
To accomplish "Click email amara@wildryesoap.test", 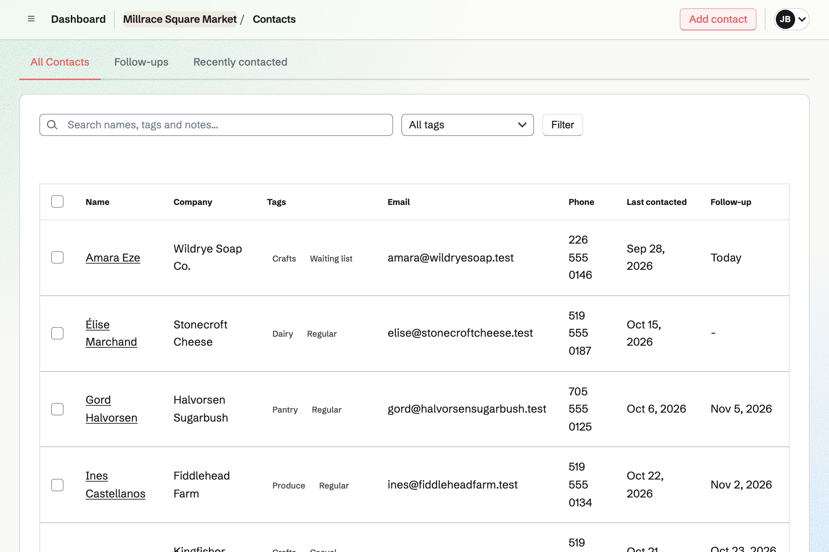I will pos(450,257).
